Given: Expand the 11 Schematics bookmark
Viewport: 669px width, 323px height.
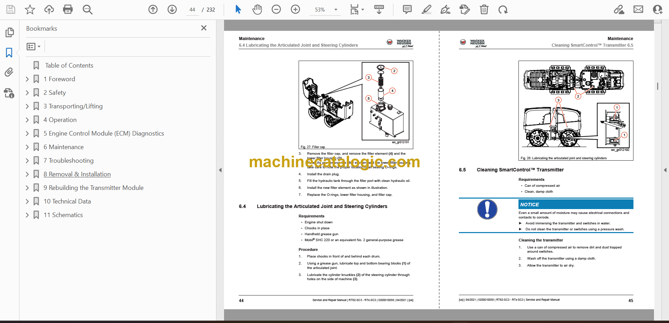Looking at the screenshot, I should coord(27,215).
